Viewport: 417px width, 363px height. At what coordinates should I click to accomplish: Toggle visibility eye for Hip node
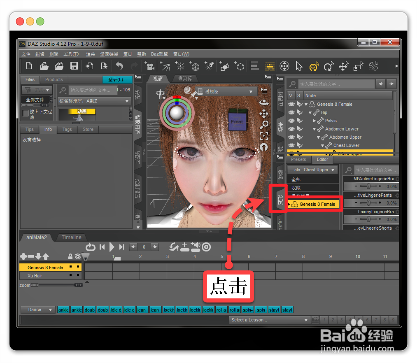291,112
